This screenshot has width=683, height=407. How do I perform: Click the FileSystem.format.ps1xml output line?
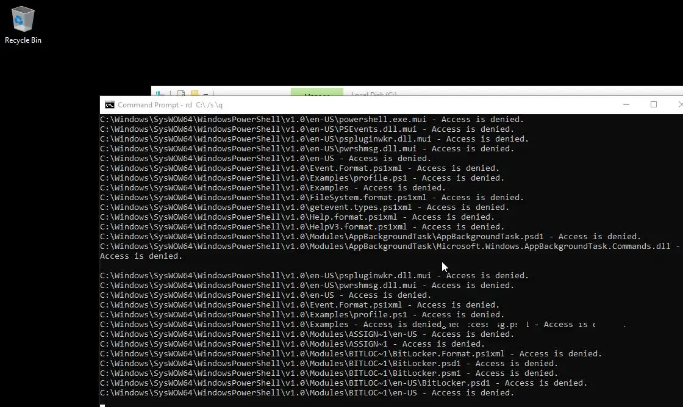[312, 198]
